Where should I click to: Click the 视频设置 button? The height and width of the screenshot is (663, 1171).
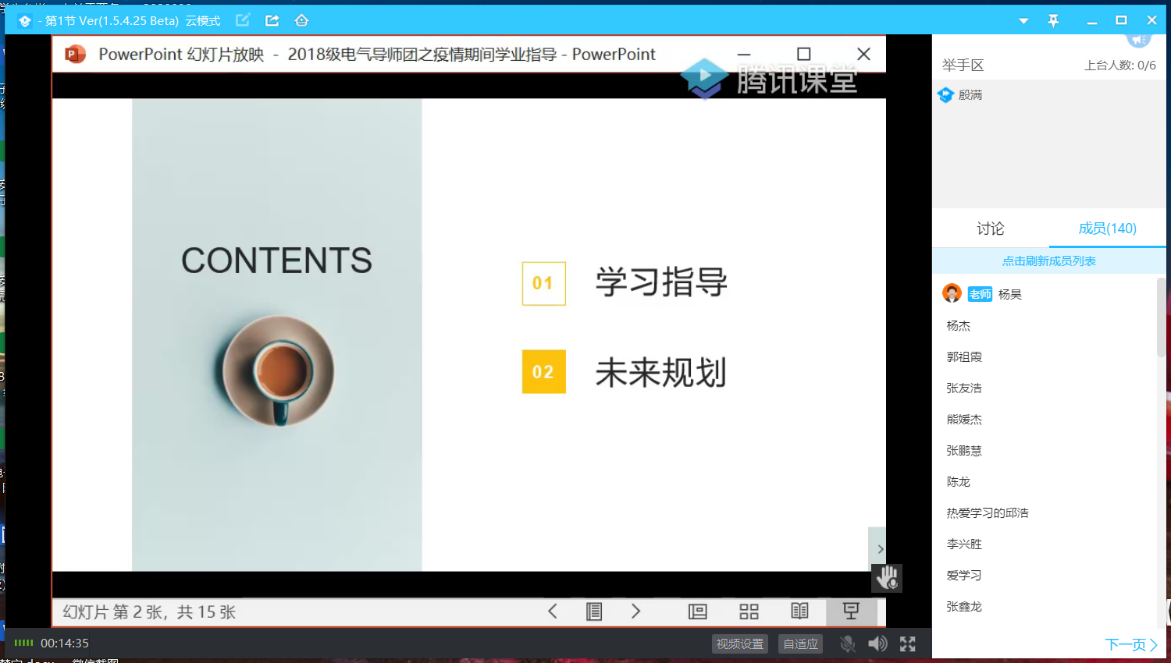click(x=740, y=643)
